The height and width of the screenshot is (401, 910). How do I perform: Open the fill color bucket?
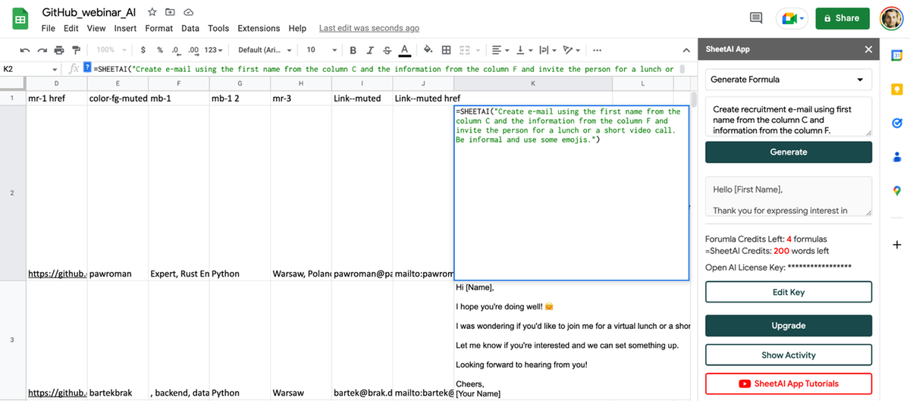coord(428,50)
